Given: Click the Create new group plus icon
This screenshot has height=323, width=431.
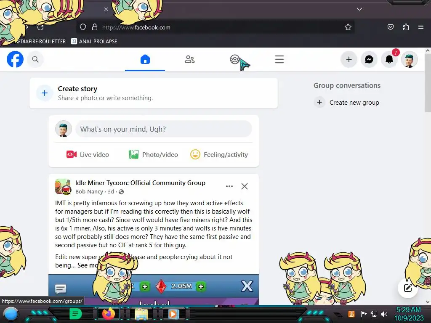Looking at the screenshot, I should point(319,103).
